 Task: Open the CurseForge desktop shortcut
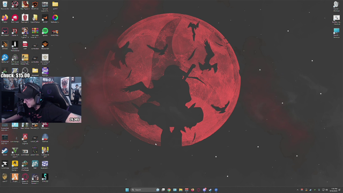click(x=5, y=165)
